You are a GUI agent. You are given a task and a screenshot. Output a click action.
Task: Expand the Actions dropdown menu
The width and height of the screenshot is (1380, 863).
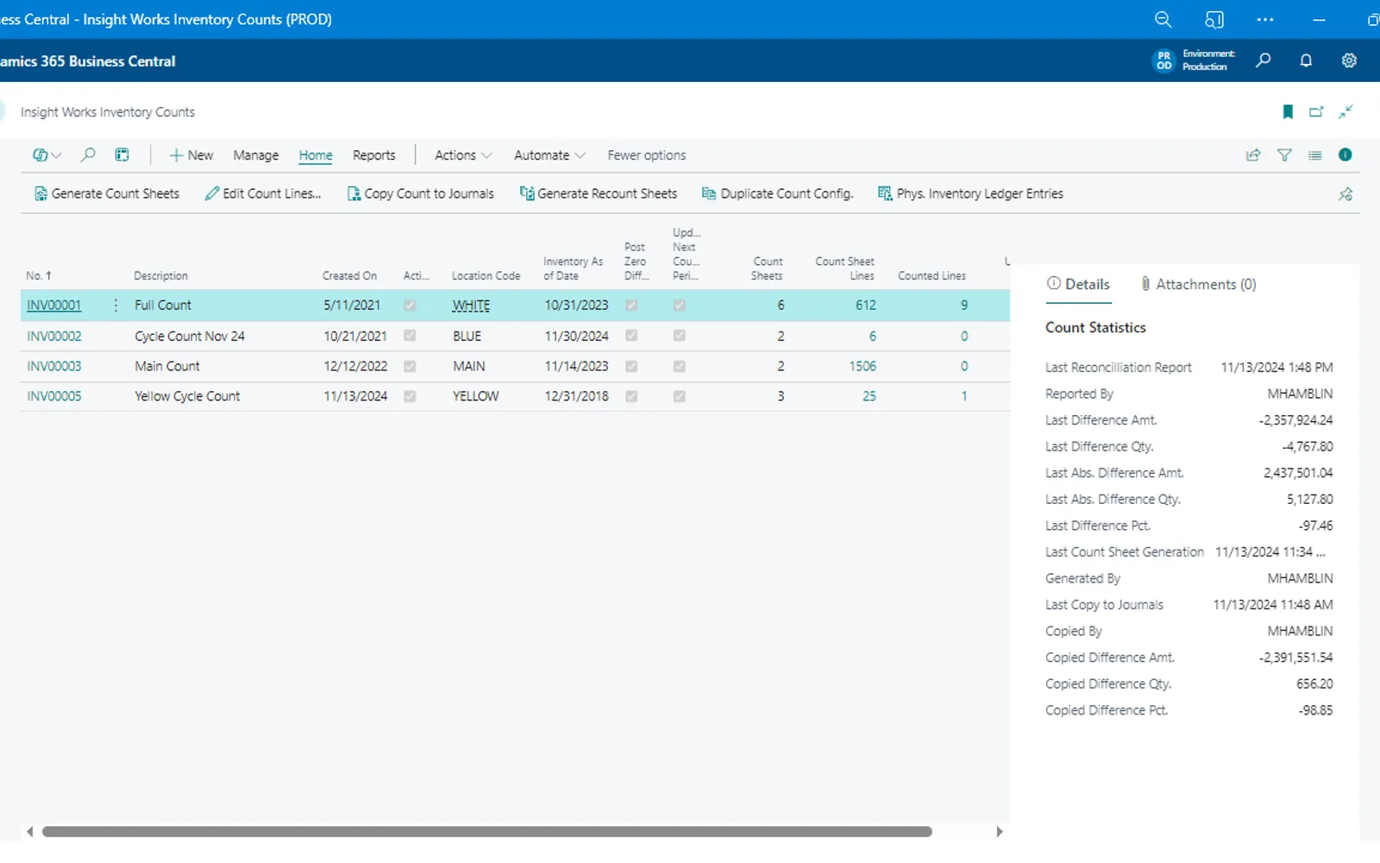click(463, 155)
